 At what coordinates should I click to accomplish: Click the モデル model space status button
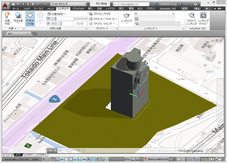tap(127, 159)
